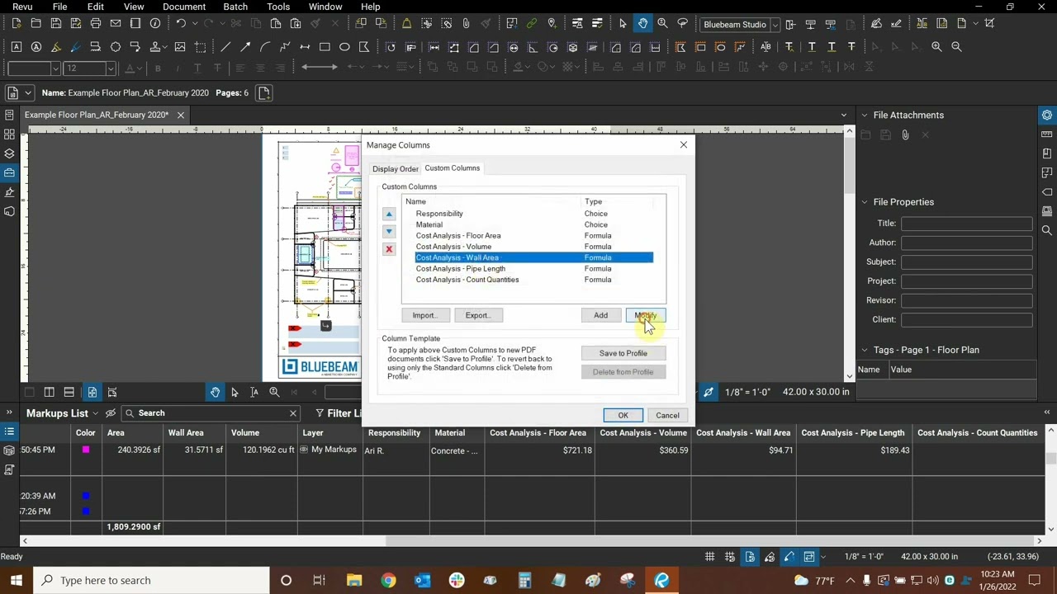Open the Windows Start menu
Image resolution: width=1057 pixels, height=594 pixels.
pyautogui.click(x=17, y=581)
